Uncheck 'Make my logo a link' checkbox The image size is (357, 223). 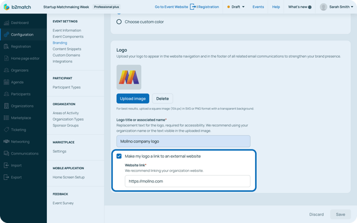point(119,156)
